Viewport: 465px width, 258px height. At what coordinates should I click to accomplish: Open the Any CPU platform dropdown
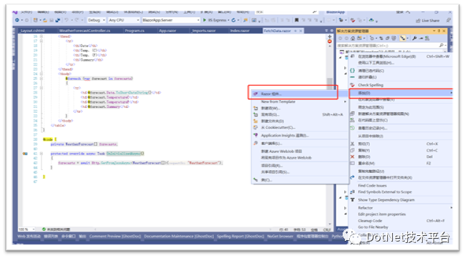point(124,20)
